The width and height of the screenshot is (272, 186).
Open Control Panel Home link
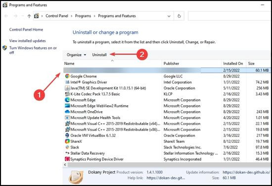click(x=26, y=30)
